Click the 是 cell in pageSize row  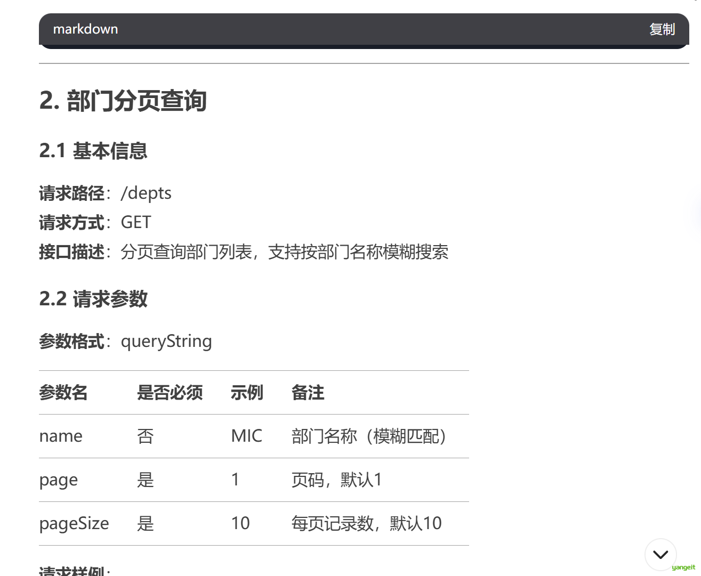click(146, 524)
